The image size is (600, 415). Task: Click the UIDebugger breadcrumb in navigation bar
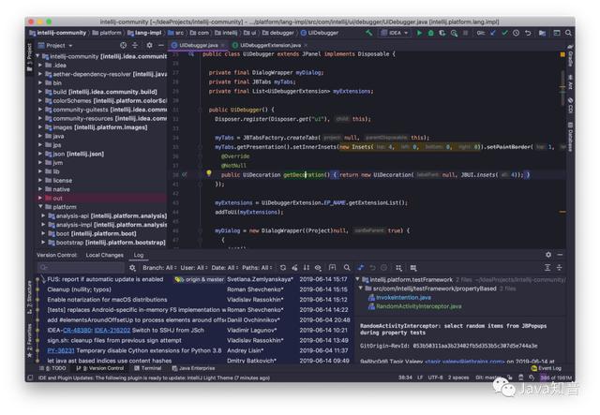[320, 33]
